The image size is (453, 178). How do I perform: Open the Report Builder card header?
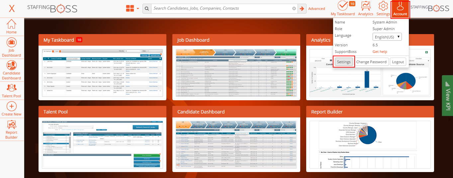click(370, 112)
